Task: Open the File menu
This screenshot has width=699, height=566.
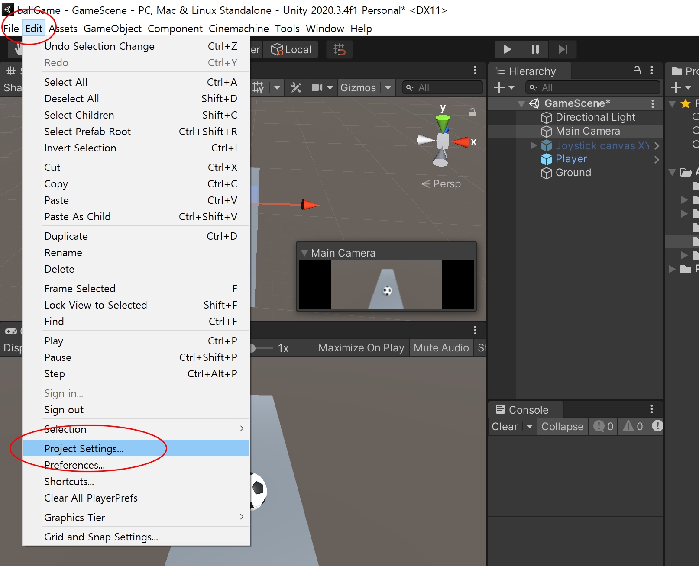Action: (x=11, y=29)
